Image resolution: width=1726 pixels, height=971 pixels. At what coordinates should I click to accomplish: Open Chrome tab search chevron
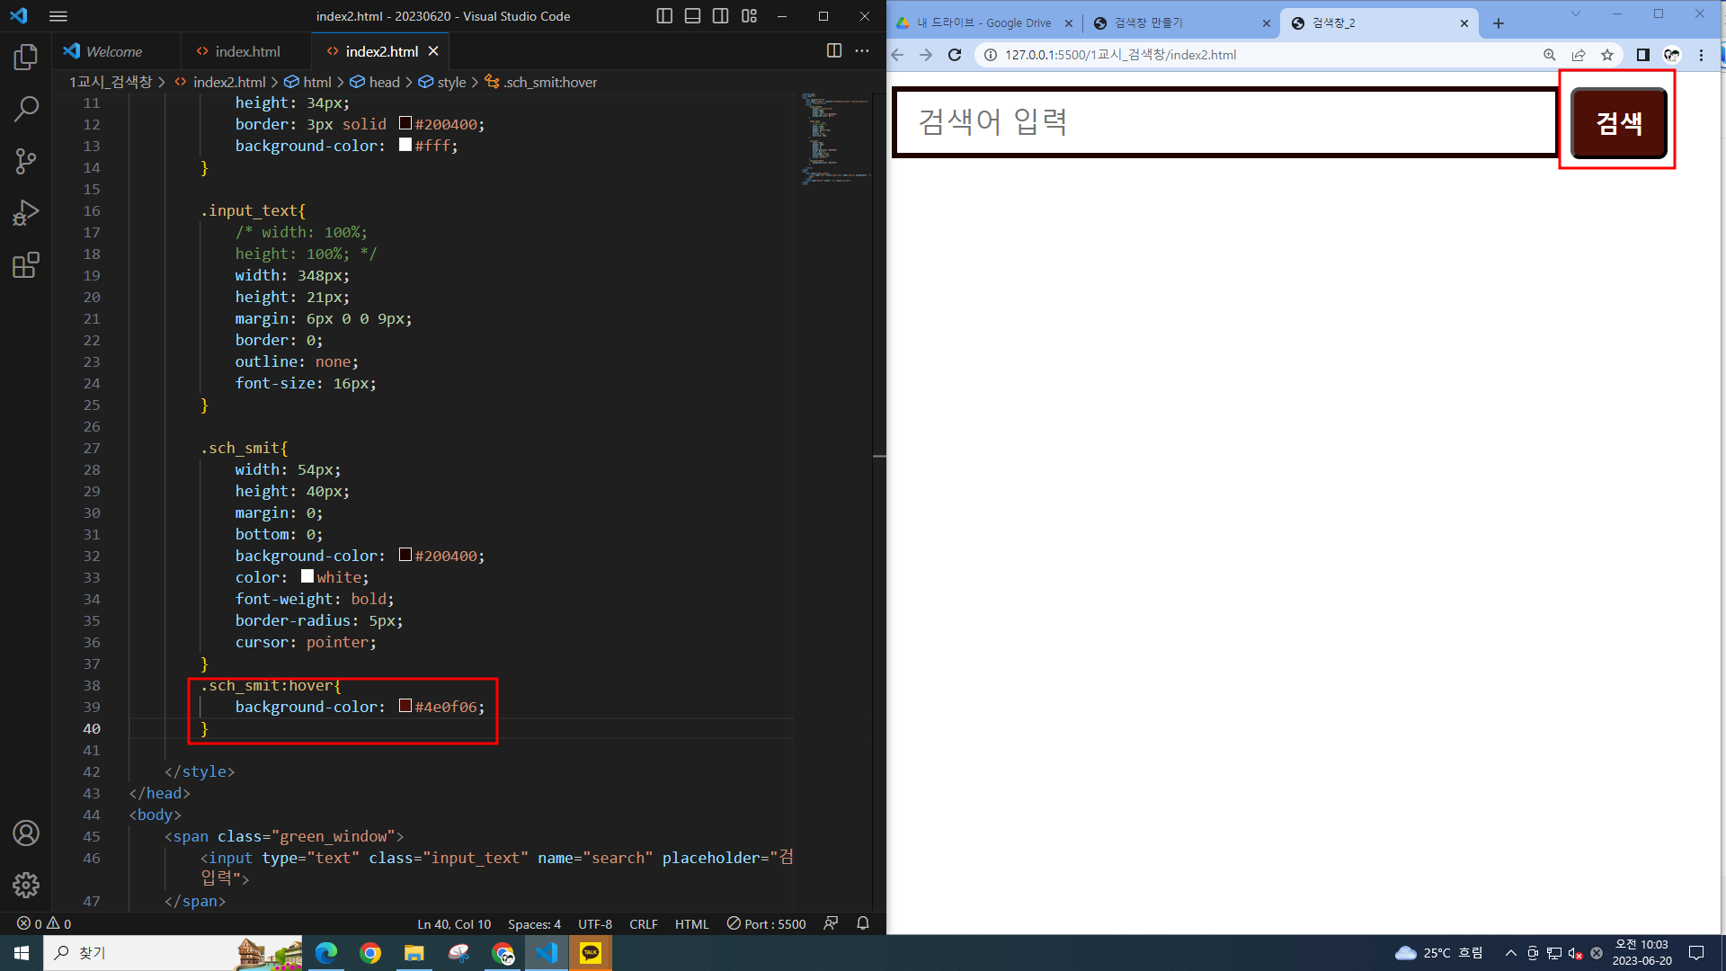click(1576, 14)
